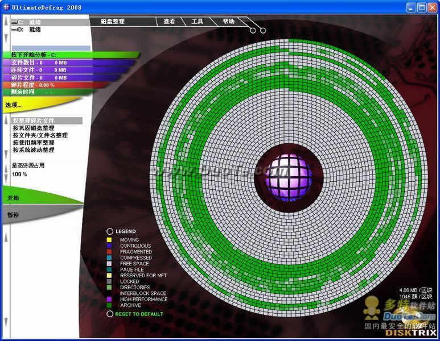Image resolution: width=440 pixels, height=341 pixels.
Task: Click the RESET TO DEFAULT circle button
Action: point(110,314)
